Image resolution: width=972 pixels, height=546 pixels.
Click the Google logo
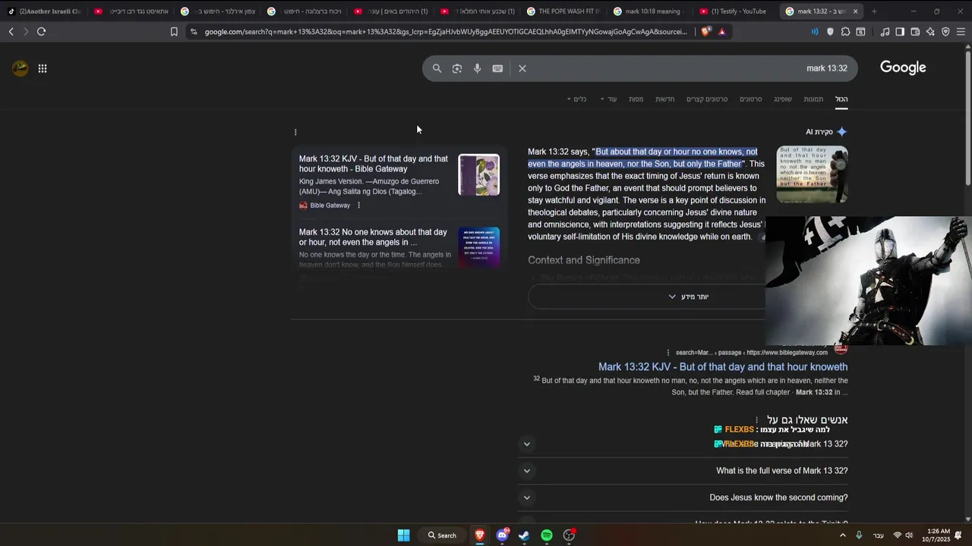tap(903, 67)
